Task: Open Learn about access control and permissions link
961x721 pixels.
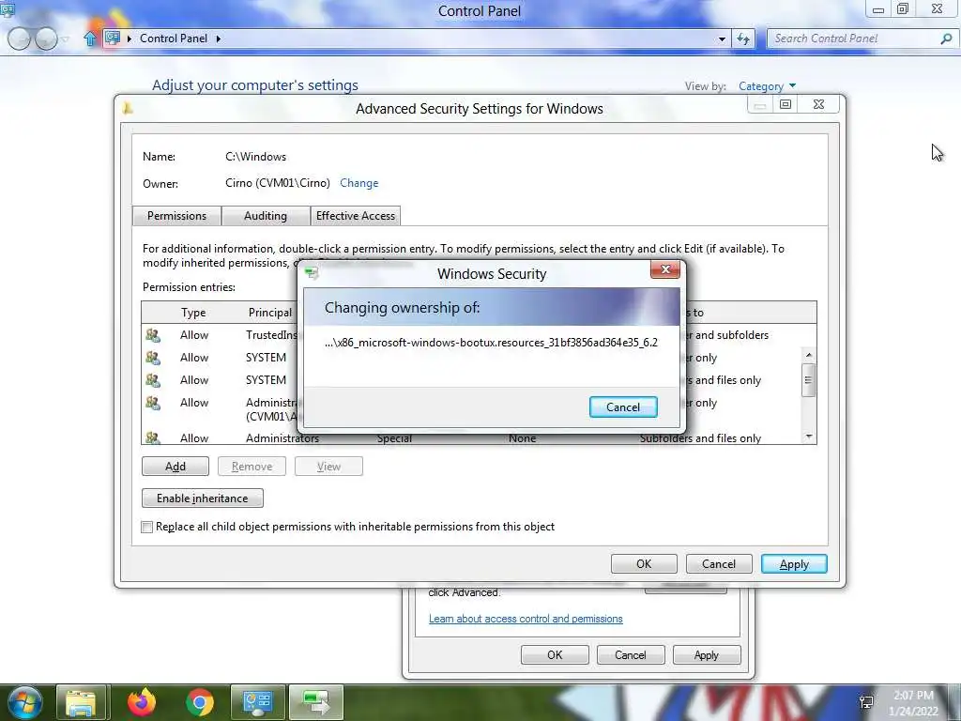Action: click(x=526, y=619)
